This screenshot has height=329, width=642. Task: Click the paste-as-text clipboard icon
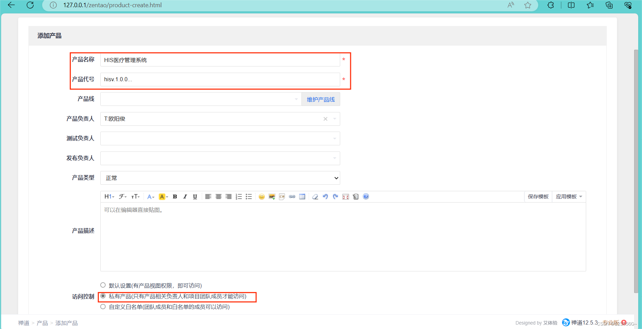[x=356, y=197]
